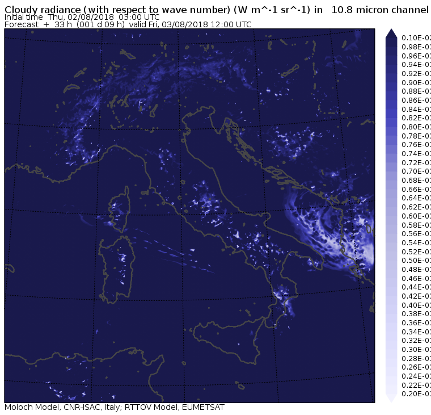Click the colorbar label 0.34E-03
Screen dimensions: 431x415
416,332
